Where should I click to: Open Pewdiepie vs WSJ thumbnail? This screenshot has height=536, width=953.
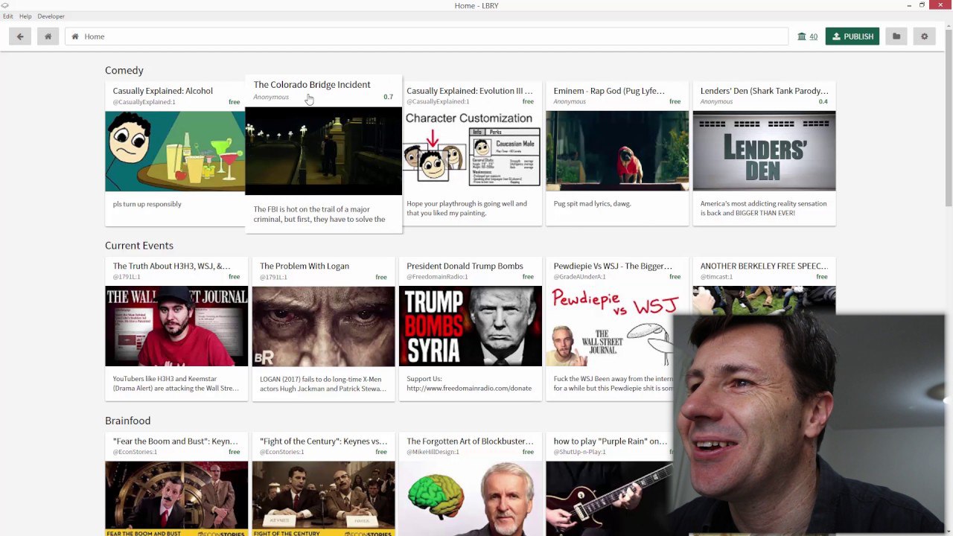pos(611,326)
